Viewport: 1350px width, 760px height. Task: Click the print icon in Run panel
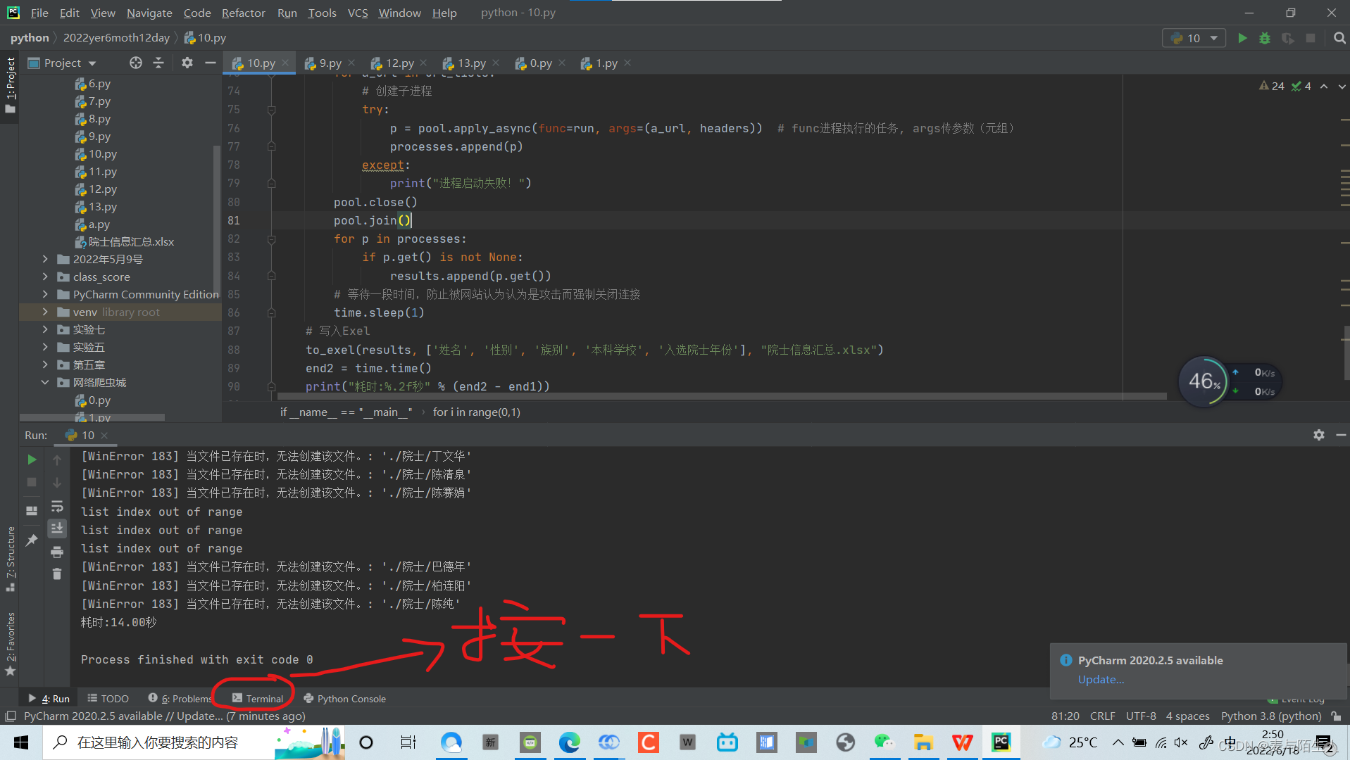57,552
